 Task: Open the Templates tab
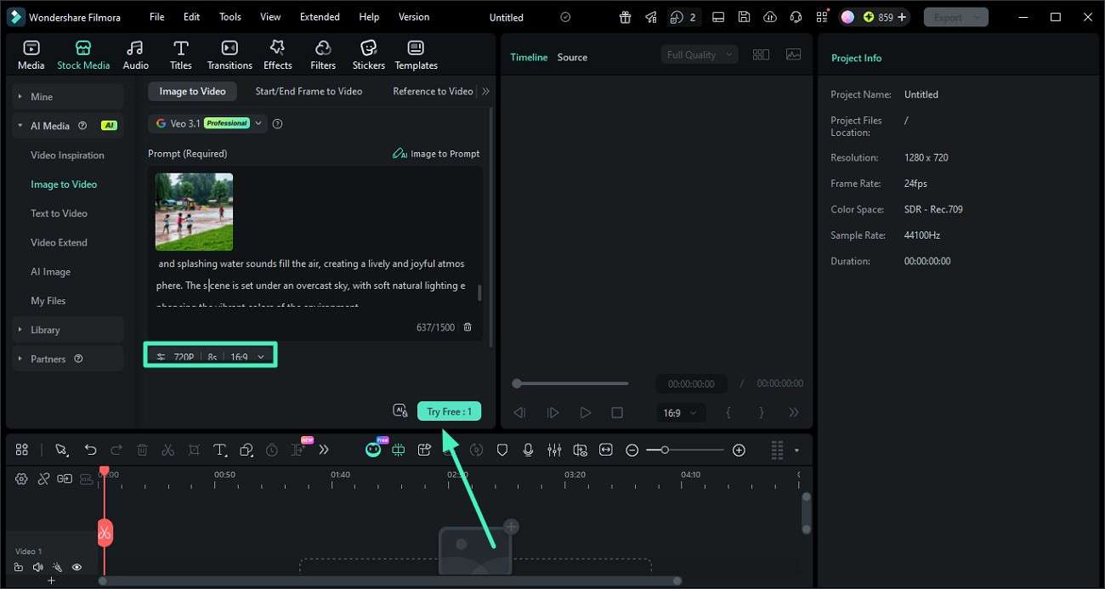[416, 55]
